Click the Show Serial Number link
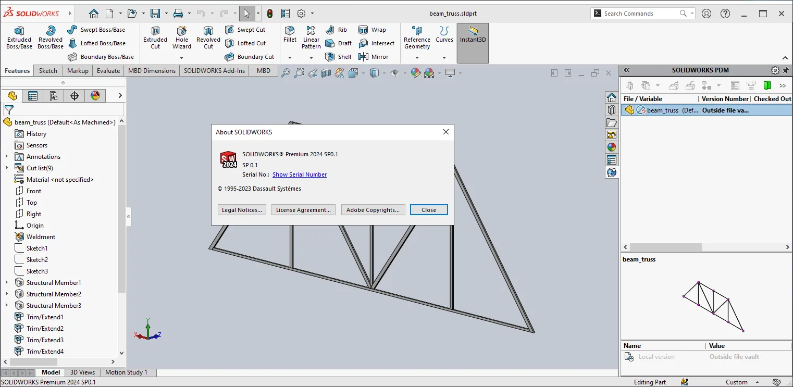 pyautogui.click(x=300, y=174)
